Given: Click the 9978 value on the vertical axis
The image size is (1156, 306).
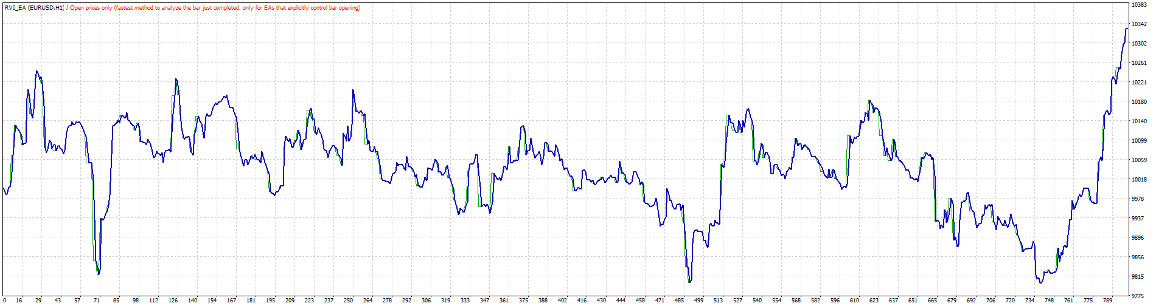Looking at the screenshot, I should pyautogui.click(x=1137, y=199).
